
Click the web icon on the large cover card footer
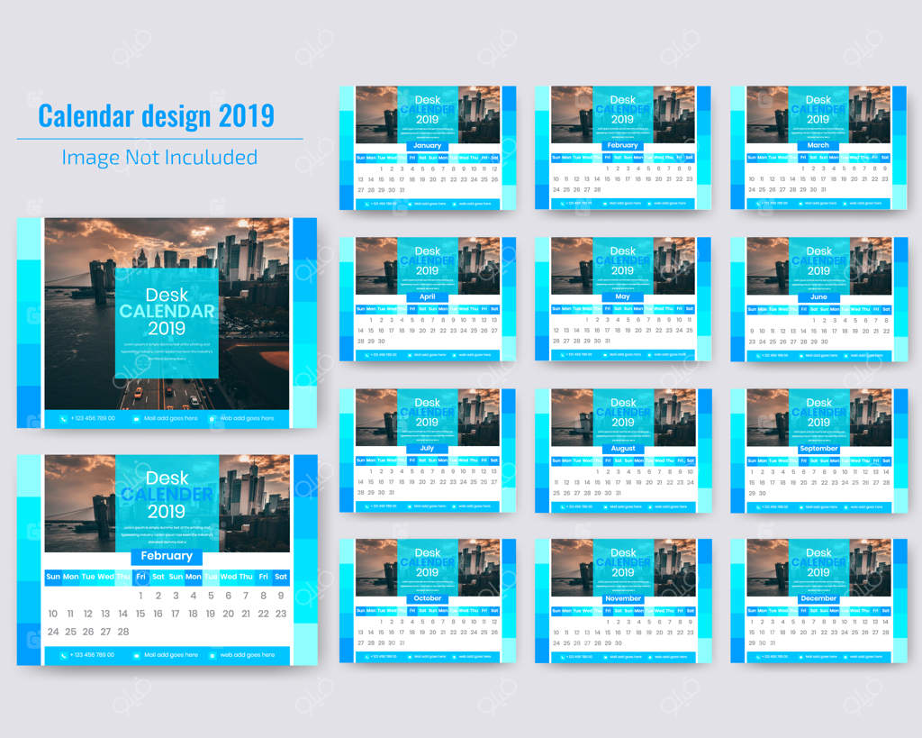tap(212, 418)
